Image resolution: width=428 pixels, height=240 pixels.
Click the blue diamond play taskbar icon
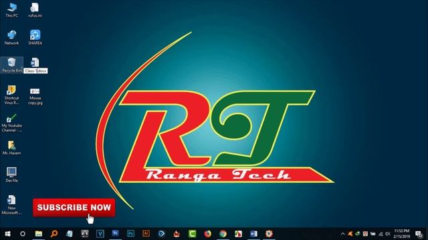coord(162,234)
